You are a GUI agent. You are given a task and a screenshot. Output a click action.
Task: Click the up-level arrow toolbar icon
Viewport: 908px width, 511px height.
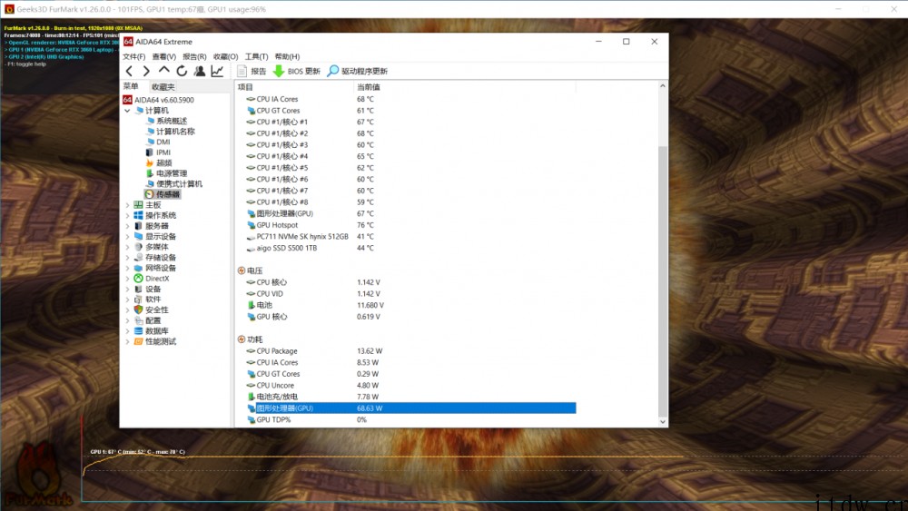click(x=163, y=71)
